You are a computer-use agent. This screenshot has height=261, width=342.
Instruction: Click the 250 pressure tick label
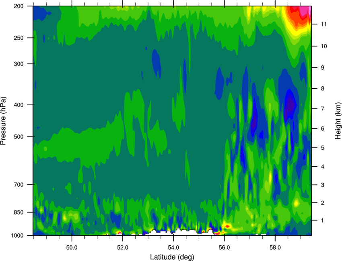[19, 38]
